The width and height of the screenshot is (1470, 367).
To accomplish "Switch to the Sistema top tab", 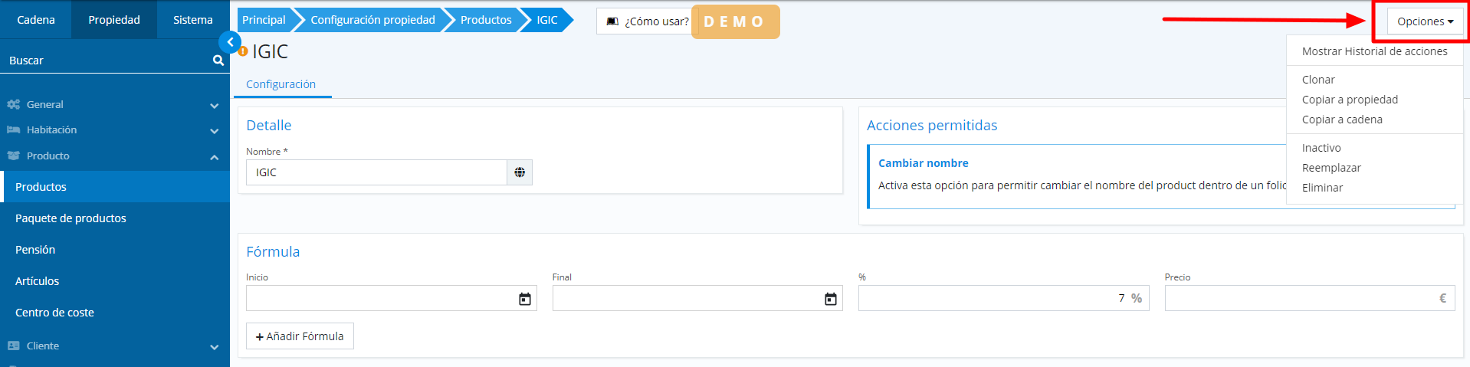I will click(192, 20).
